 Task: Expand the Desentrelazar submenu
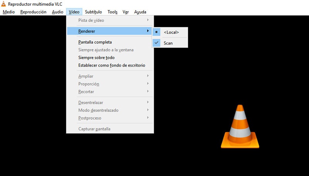110,103
